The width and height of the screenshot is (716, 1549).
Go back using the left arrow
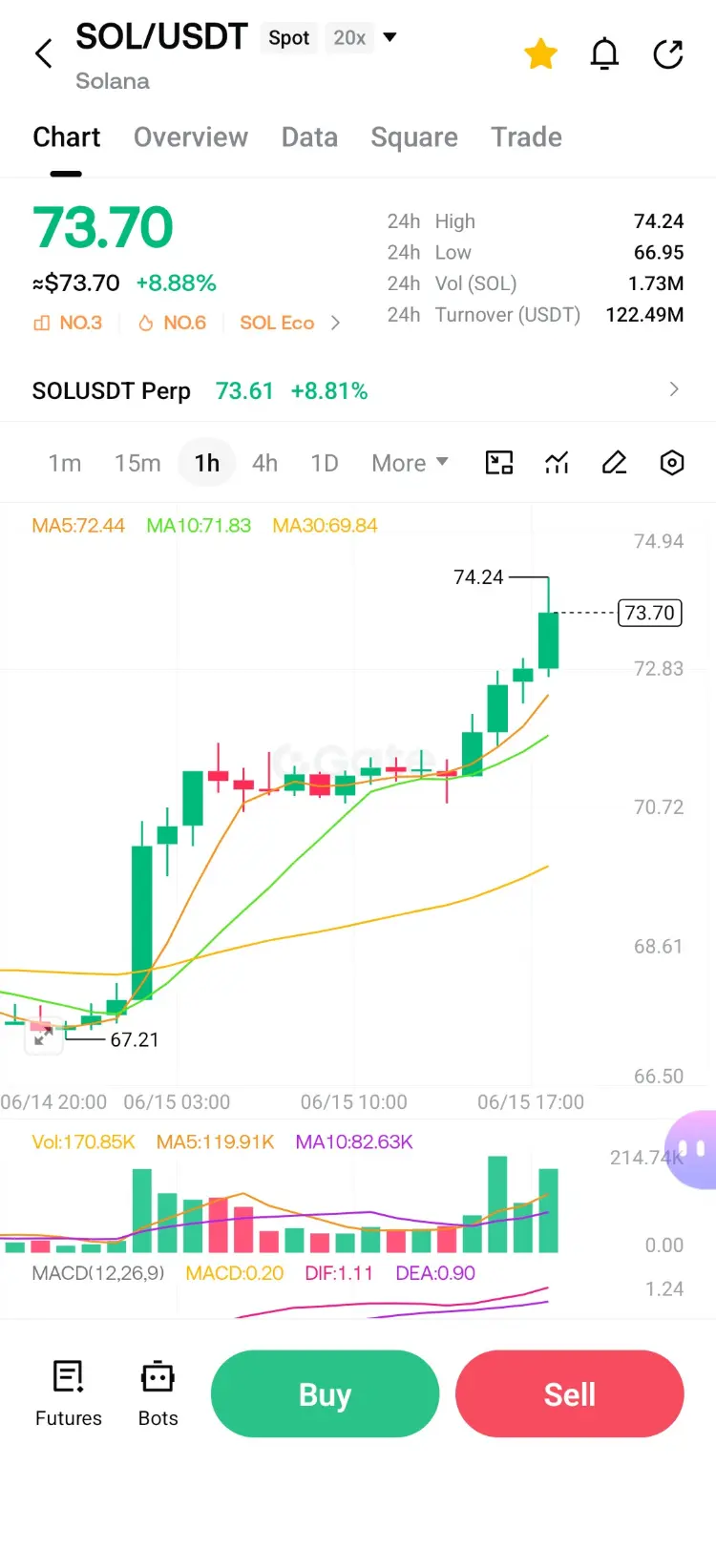pos(44,53)
